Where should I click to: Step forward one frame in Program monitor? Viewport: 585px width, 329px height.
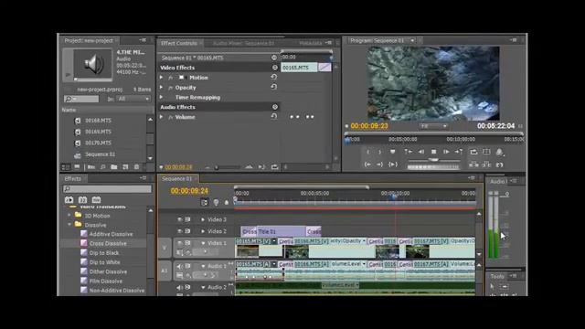[x=446, y=152]
